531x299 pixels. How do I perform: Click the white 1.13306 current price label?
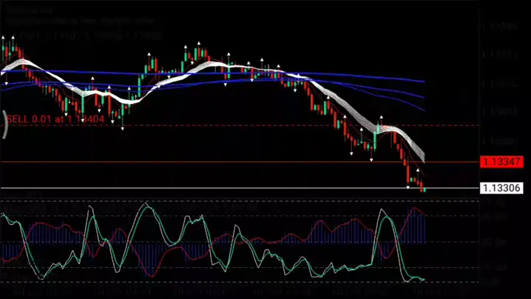point(501,188)
